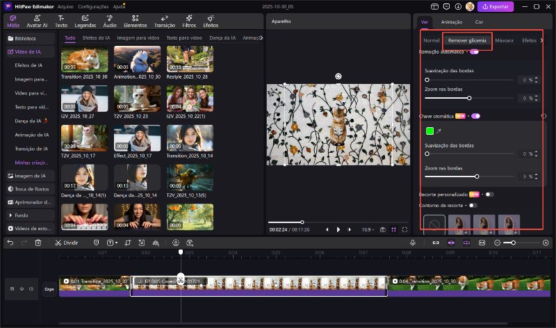Click the crop grid icon under preview

(393, 230)
